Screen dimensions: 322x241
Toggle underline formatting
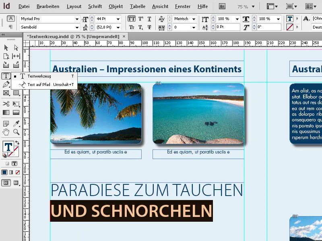[149, 19]
